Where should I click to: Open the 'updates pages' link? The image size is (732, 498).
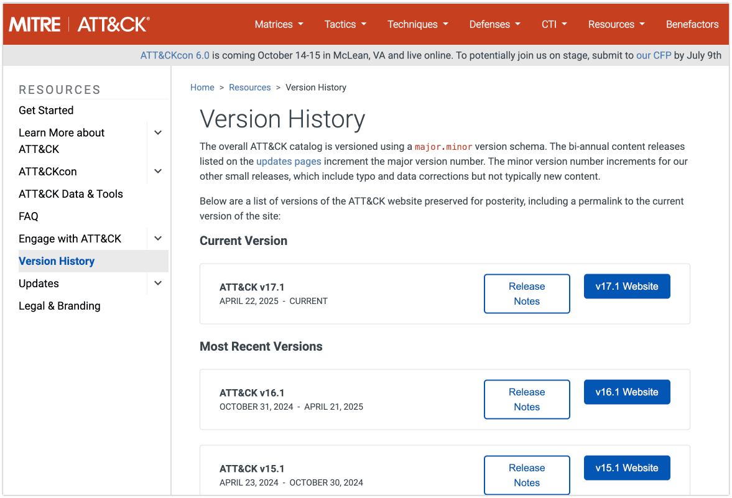click(289, 162)
